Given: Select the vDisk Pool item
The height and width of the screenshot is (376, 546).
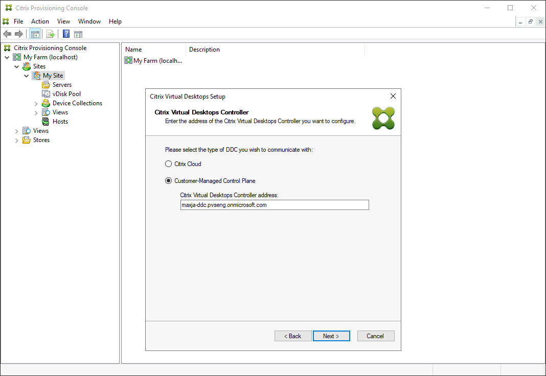Looking at the screenshot, I should pyautogui.click(x=66, y=93).
